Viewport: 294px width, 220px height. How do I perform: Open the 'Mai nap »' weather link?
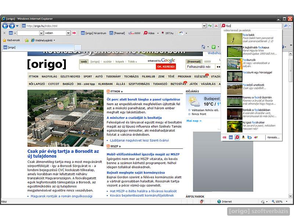194,121
